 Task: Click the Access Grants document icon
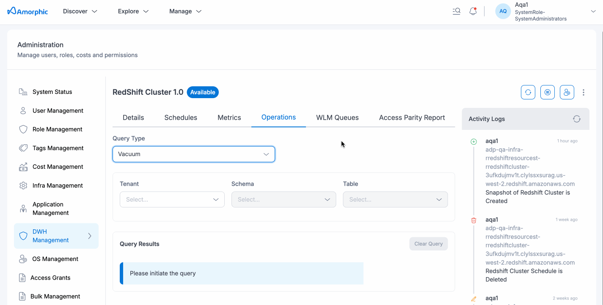point(22,278)
